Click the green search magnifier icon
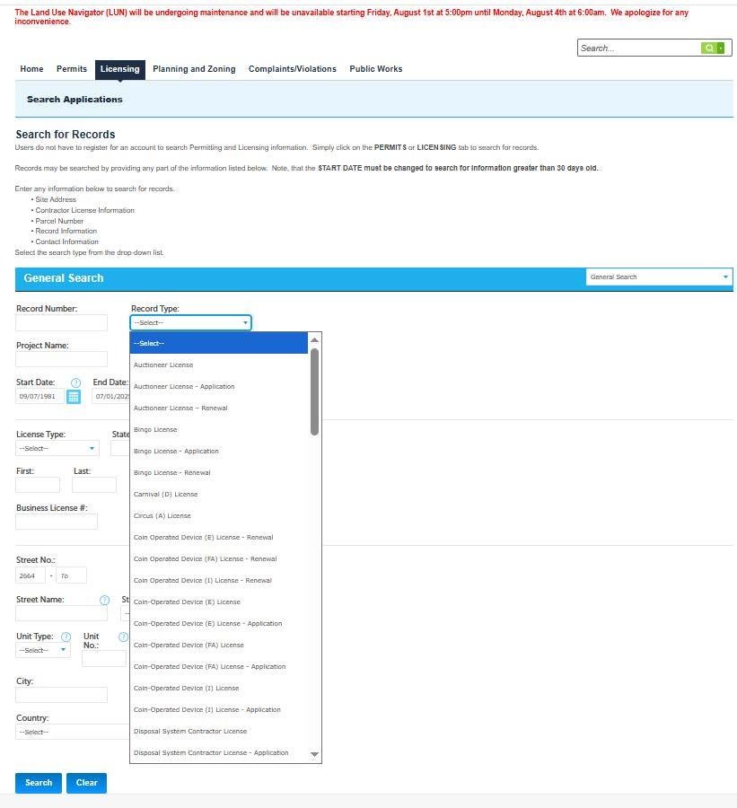The width and height of the screenshot is (737, 808). coord(709,48)
